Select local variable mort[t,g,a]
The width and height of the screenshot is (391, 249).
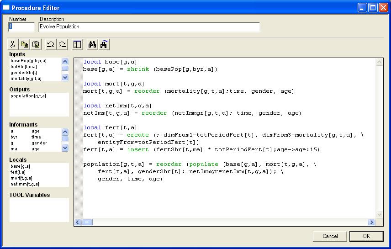tap(21, 178)
